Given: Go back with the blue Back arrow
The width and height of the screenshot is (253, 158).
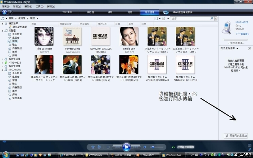Looking at the screenshot, I should [4, 12].
